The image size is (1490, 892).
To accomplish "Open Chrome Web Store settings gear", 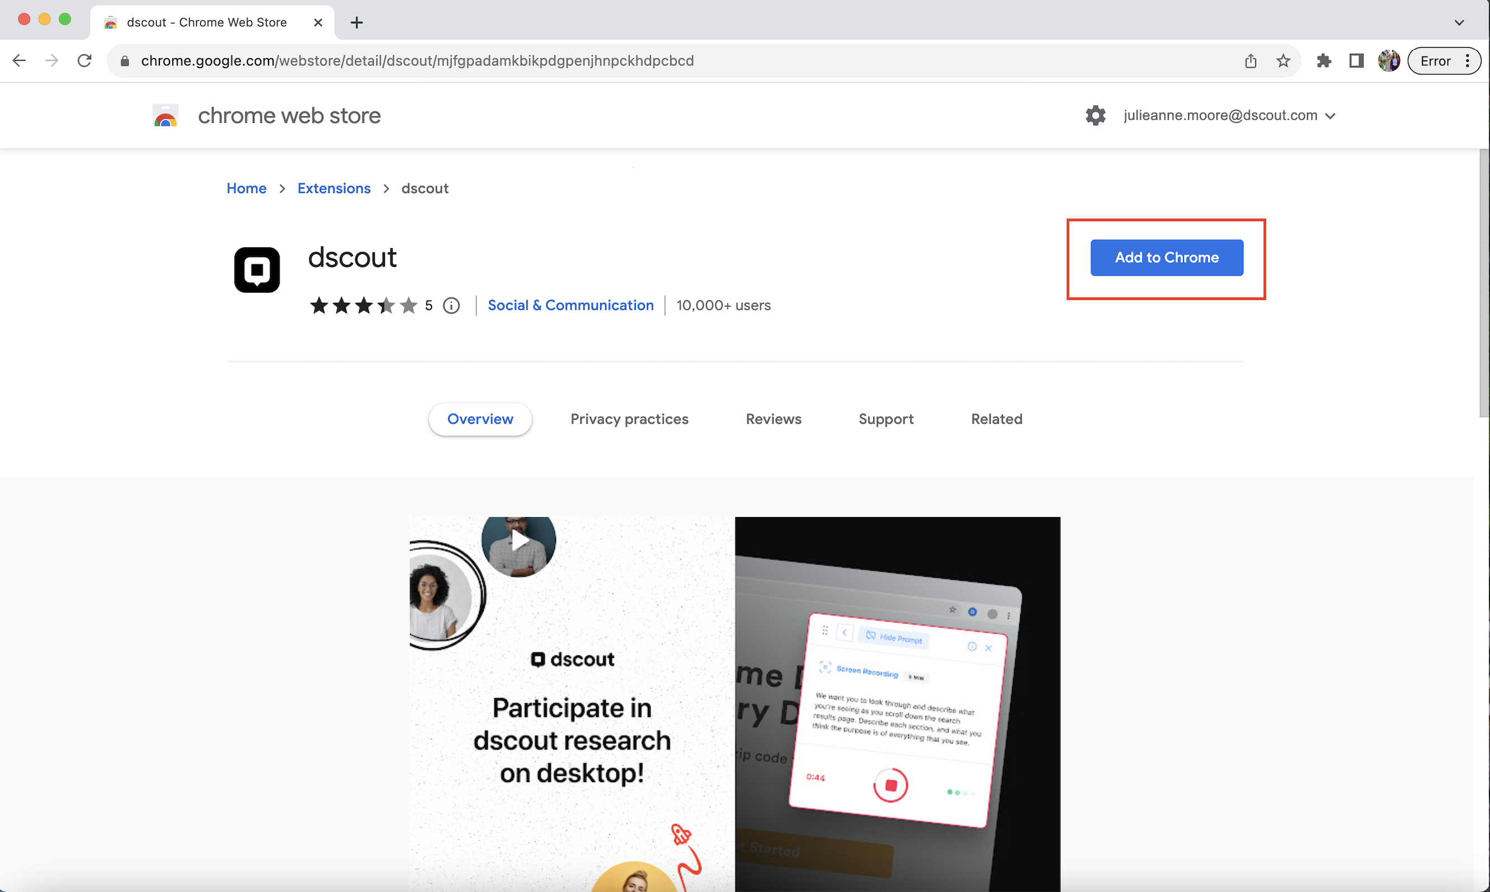I will [1095, 115].
